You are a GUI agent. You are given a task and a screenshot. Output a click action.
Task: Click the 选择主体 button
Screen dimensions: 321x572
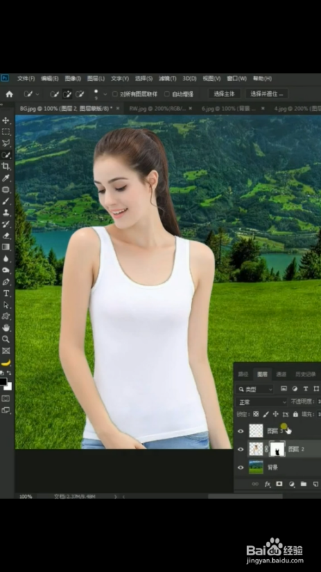[x=224, y=94]
